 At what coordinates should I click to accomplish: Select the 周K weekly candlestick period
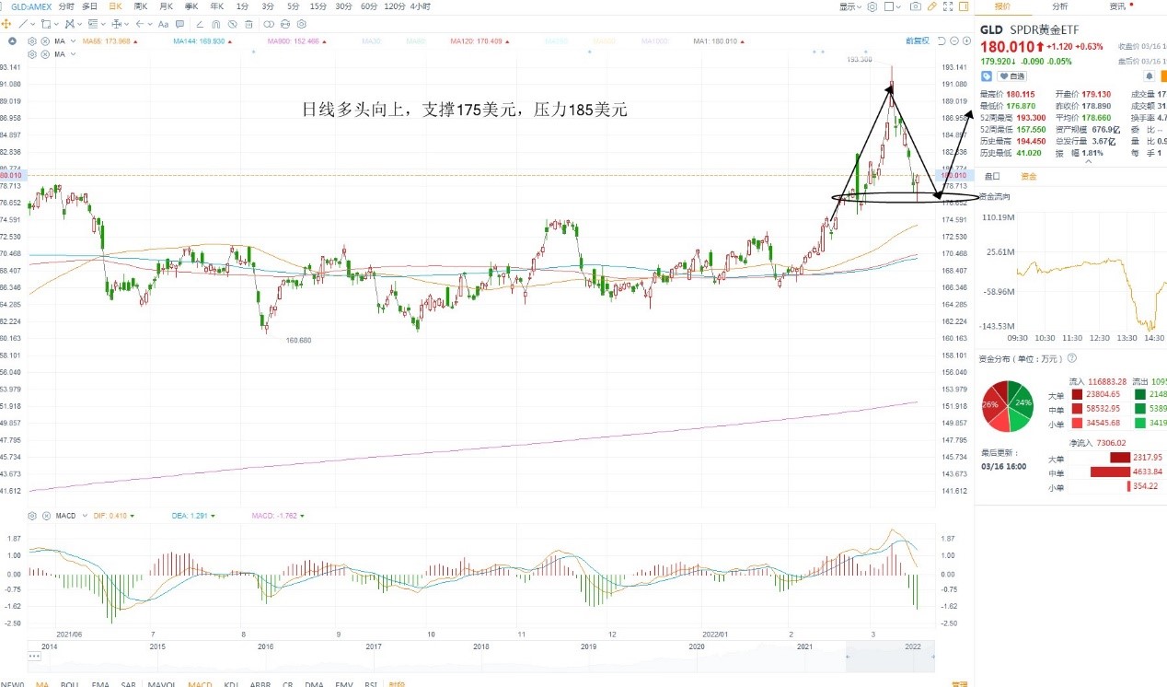click(x=141, y=6)
